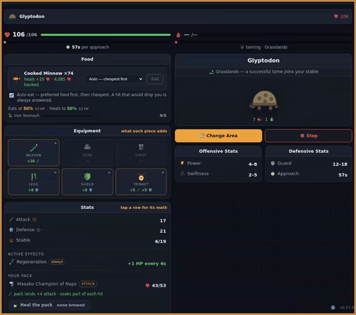The width and height of the screenshot is (356, 315).
Task: Tap the Defense stat row value 21
Action: click(163, 231)
